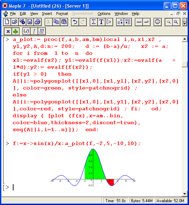The image size is (189, 205).
Task: Expand the toolbar overflow down arrow
Action: click(x=184, y=24)
